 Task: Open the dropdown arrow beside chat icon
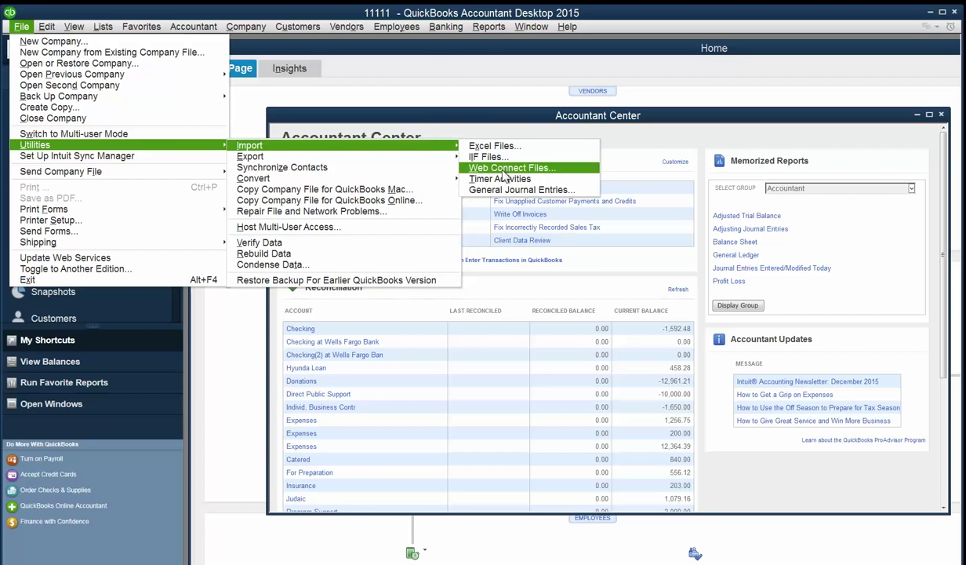(939, 27)
